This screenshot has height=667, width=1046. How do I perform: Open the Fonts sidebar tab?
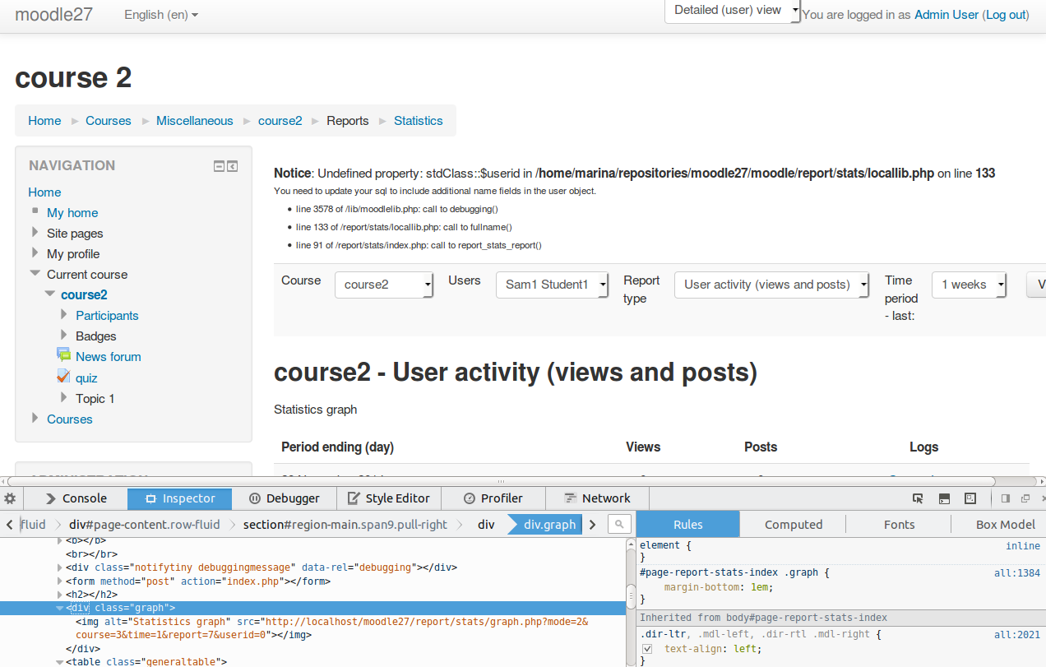click(899, 525)
